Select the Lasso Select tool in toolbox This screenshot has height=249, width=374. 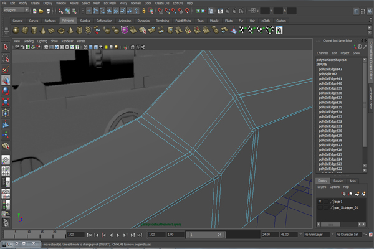(6, 59)
